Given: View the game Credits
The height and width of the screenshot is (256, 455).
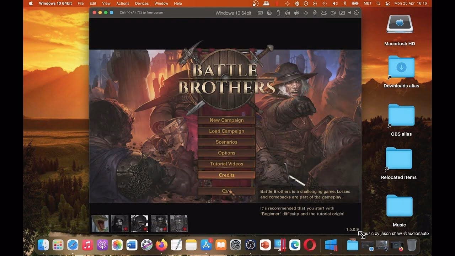Looking at the screenshot, I should click(x=226, y=175).
